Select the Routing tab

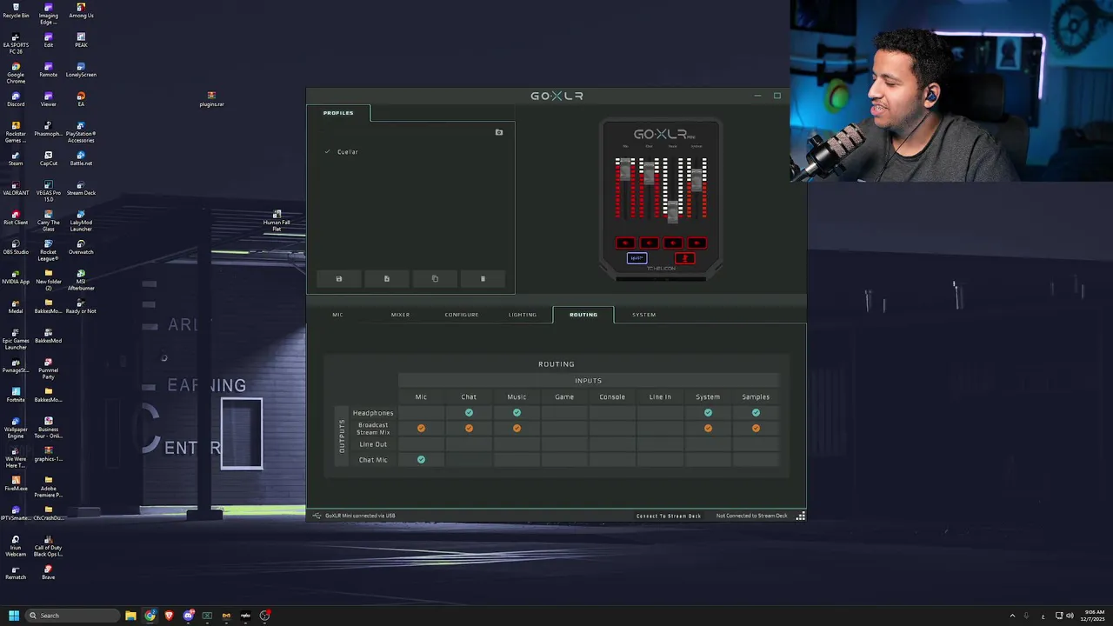tap(583, 315)
